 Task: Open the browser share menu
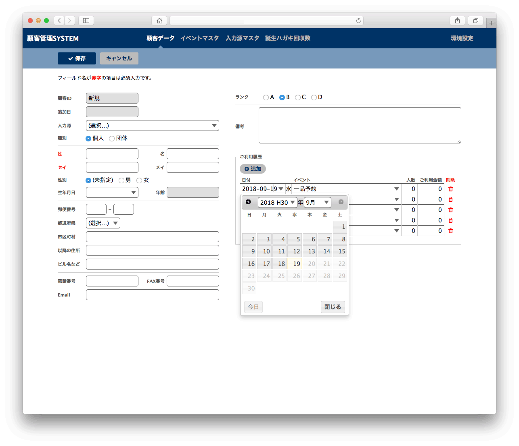click(457, 21)
